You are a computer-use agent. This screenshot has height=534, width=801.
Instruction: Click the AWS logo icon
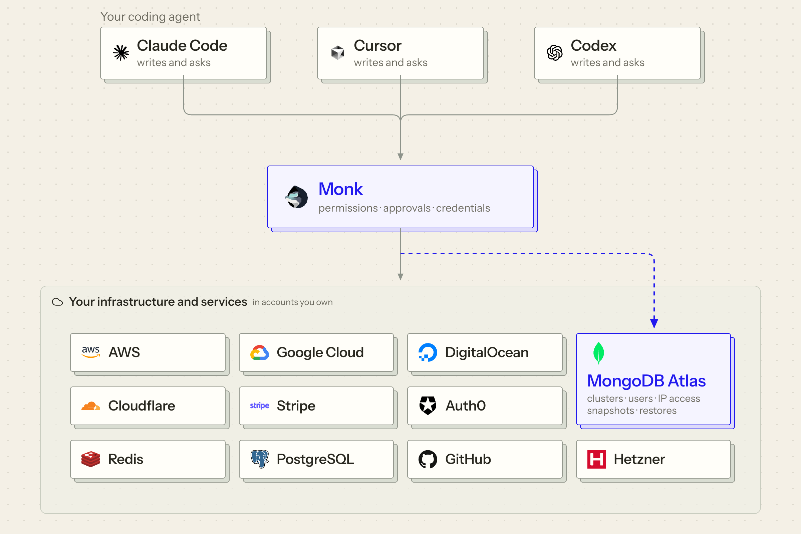coord(90,352)
